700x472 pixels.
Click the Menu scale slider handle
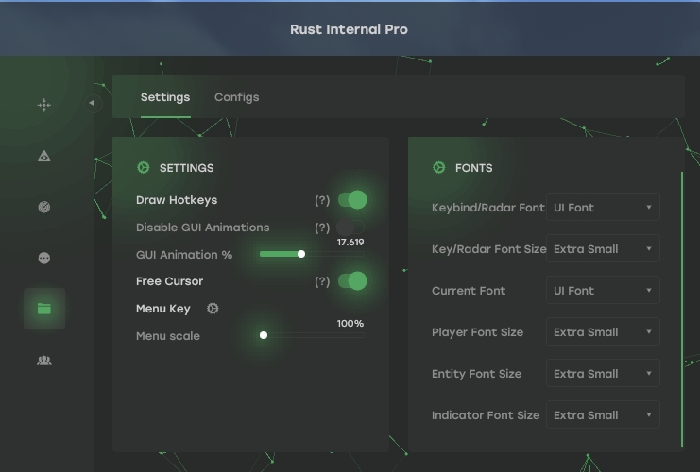264,335
